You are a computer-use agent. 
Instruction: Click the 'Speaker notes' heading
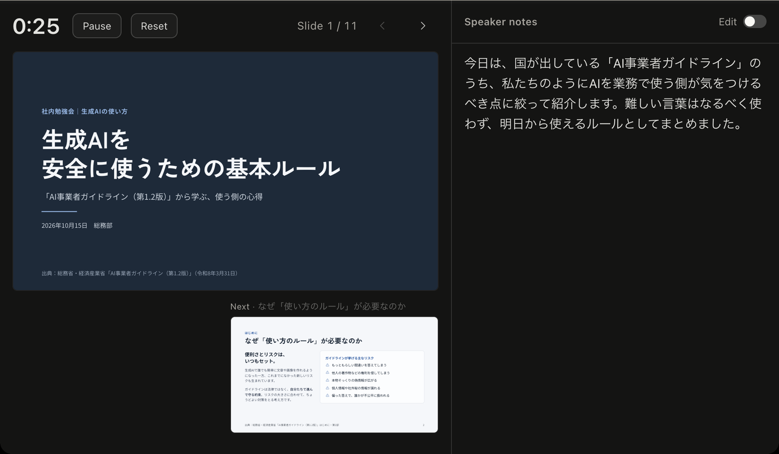click(501, 22)
